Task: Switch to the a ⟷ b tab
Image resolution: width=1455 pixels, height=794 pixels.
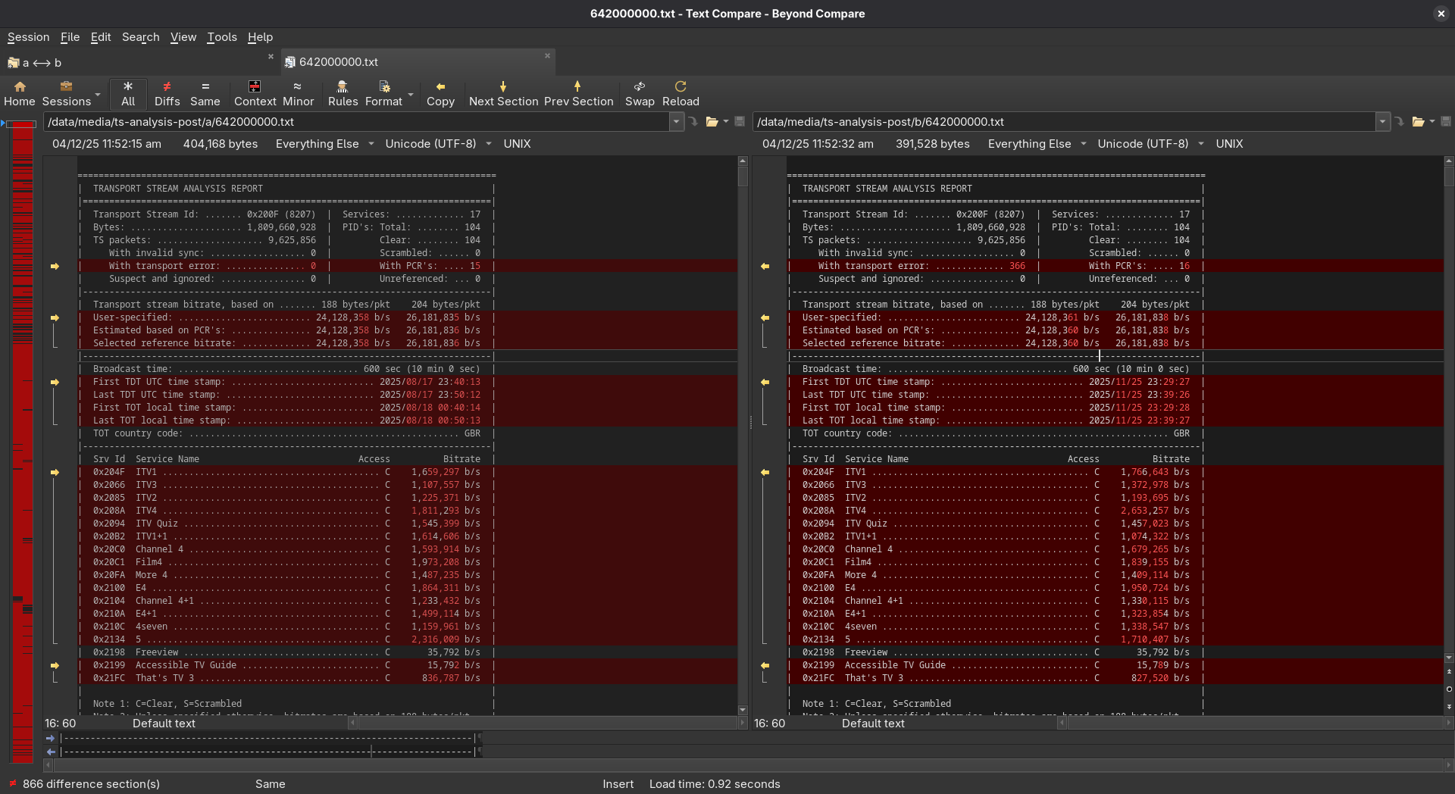Action: click(x=42, y=63)
